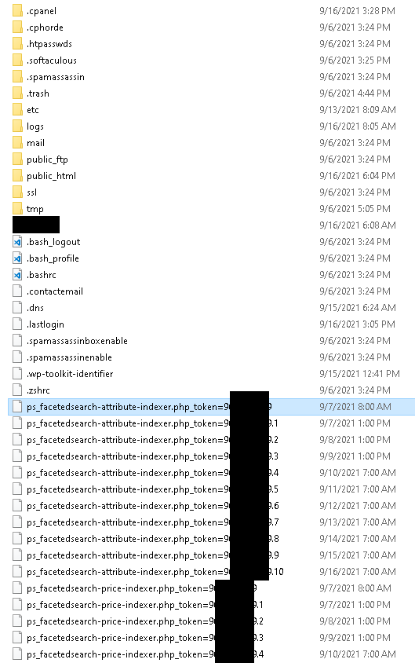Select the .spamassassin folder name

pyautogui.click(x=55, y=77)
